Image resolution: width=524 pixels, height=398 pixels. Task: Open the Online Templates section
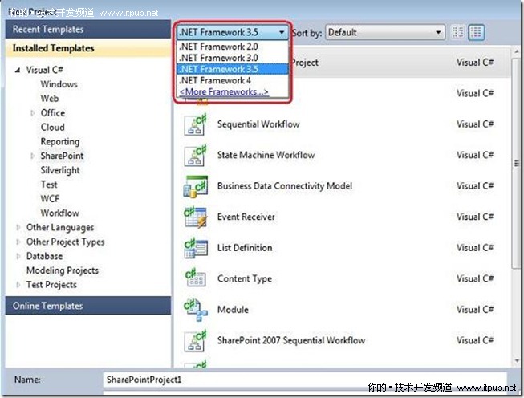(x=88, y=306)
